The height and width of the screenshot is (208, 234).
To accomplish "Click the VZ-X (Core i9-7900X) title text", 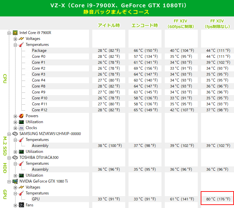I will point(118,5).
